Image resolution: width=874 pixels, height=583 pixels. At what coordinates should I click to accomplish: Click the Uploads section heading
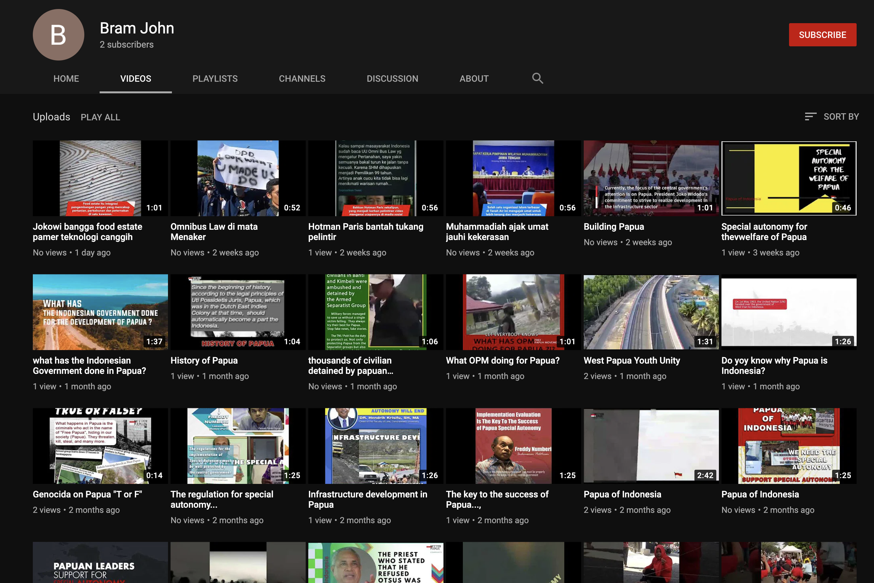[51, 117]
